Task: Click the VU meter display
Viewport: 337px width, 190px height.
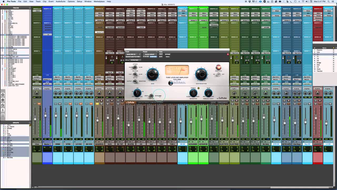Action: 177,70
